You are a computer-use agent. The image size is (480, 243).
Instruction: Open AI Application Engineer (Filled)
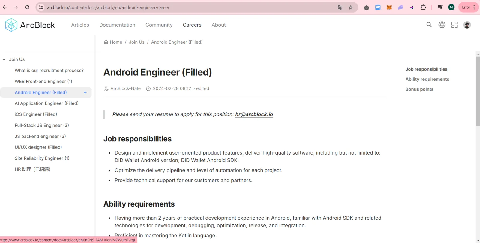(x=46, y=103)
